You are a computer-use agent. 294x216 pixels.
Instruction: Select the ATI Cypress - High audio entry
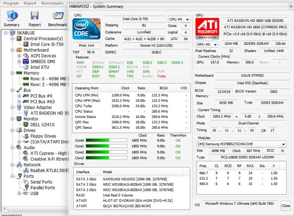tap(49, 153)
